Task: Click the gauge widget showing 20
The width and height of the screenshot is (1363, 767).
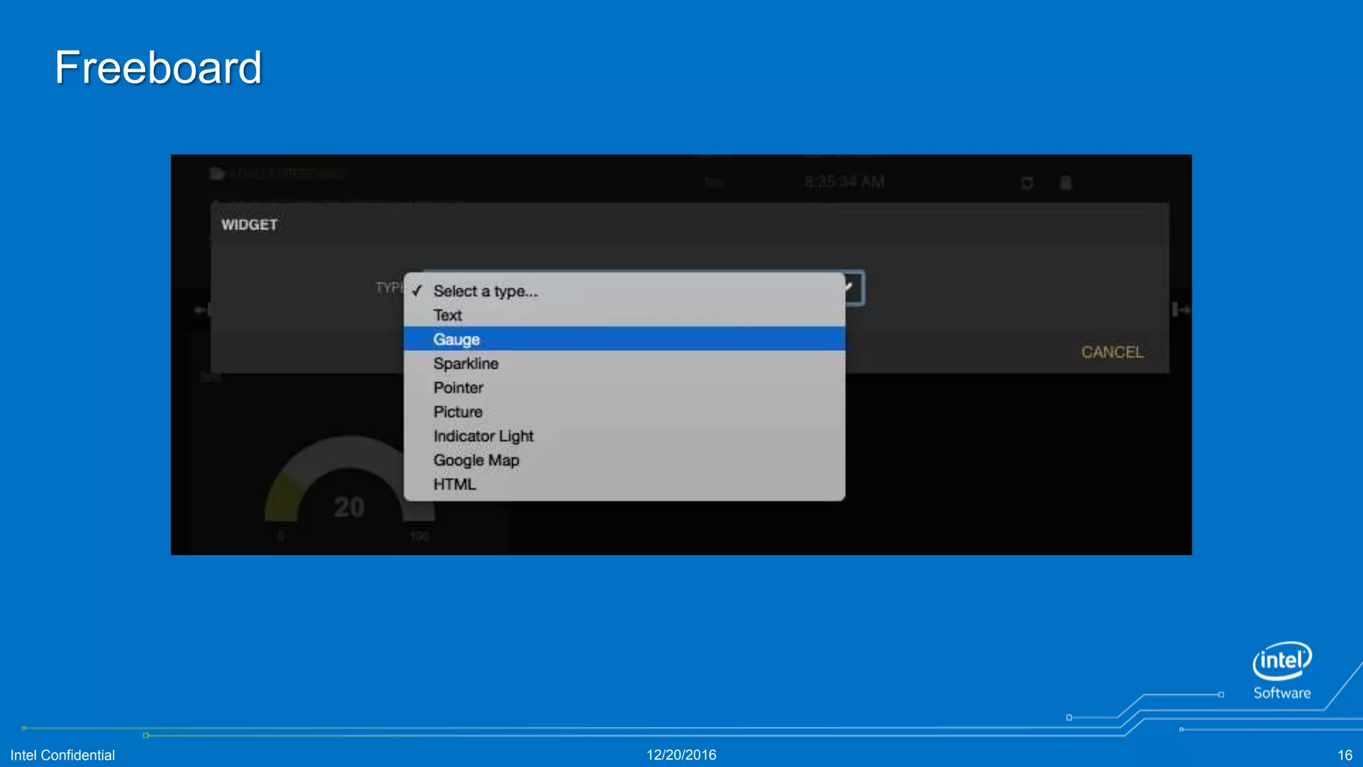Action: click(349, 489)
